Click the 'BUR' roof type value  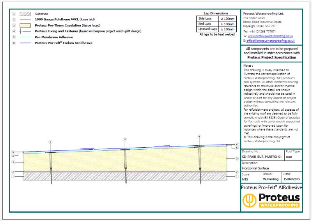point(289,157)
